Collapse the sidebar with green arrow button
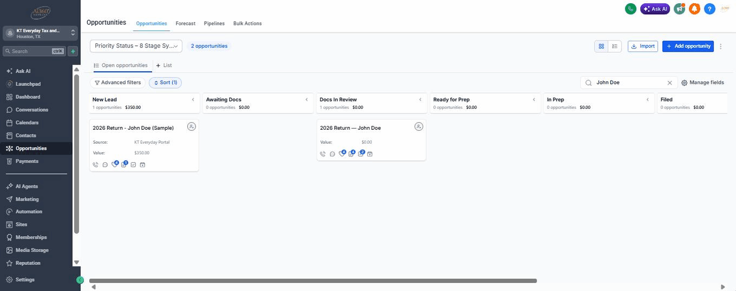 pos(80,280)
